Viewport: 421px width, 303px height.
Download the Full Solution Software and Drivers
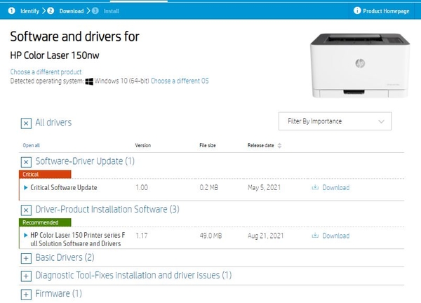(336, 236)
